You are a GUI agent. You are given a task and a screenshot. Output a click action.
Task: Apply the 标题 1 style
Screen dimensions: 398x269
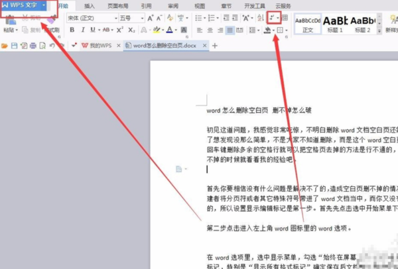click(x=335, y=25)
